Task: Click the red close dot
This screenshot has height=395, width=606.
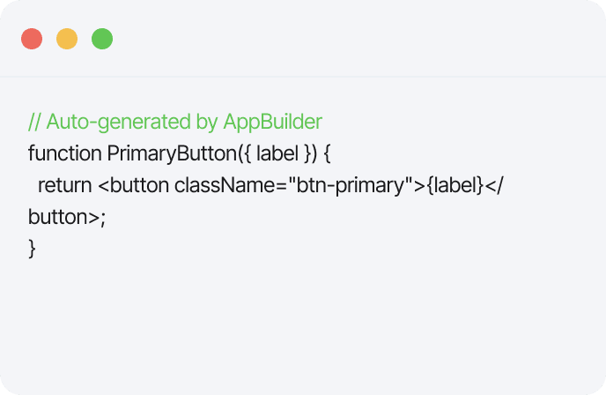Action: point(32,39)
